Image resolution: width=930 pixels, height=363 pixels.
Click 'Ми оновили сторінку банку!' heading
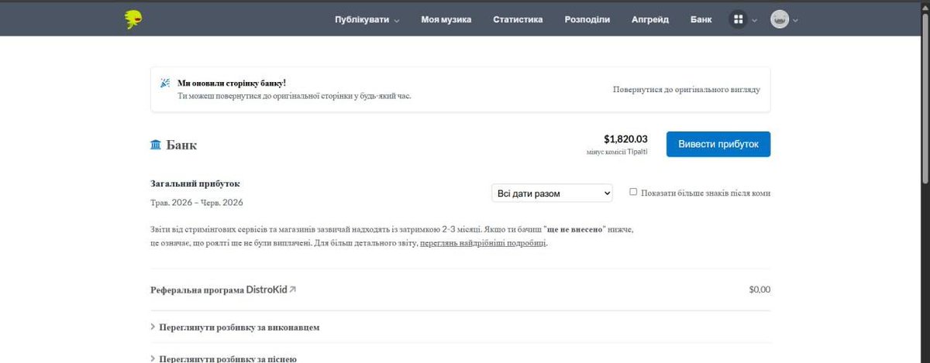(232, 83)
